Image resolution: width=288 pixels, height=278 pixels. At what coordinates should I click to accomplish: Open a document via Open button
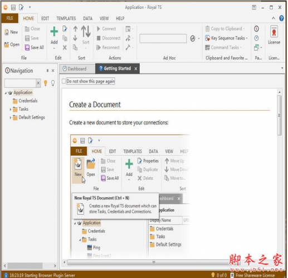pyautogui.click(x=12, y=44)
